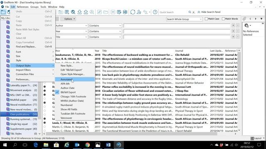Open the Contains dropdown in Author row

tap(105, 26)
